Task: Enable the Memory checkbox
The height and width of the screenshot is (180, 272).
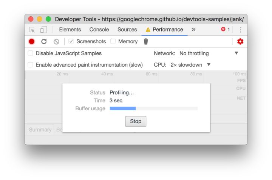Action: tap(113, 41)
